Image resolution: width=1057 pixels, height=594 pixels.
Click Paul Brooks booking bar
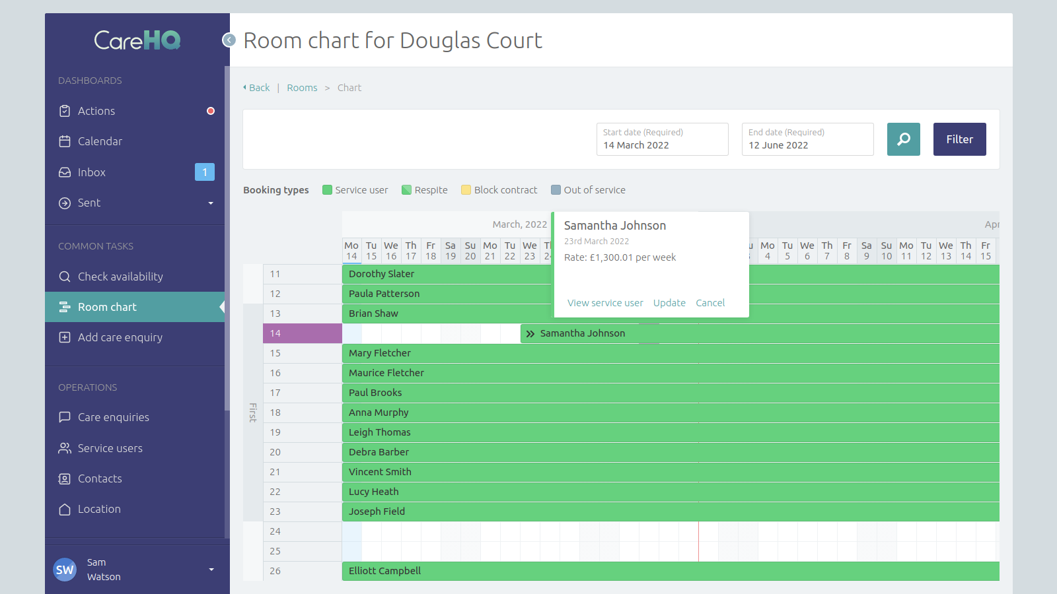[x=671, y=393]
